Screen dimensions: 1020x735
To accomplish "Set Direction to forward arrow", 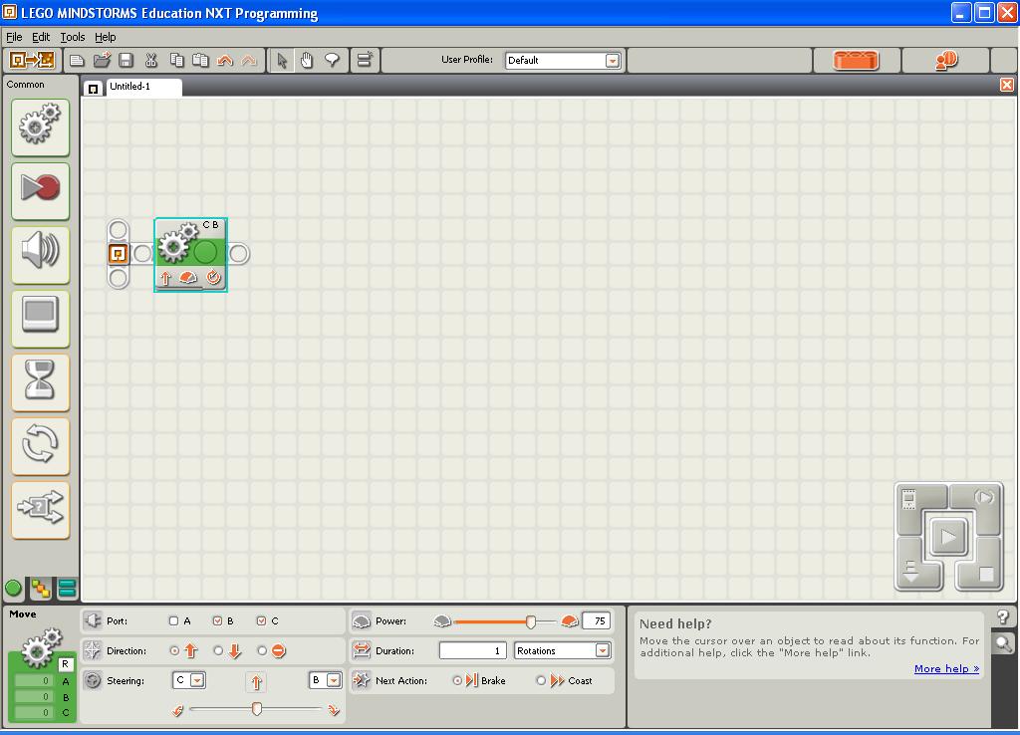I will (x=174, y=650).
